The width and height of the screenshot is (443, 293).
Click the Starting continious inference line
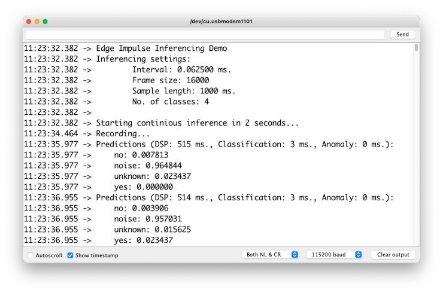click(197, 123)
